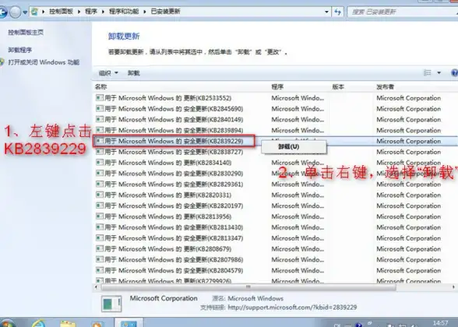Open 打开或关闭 Windows 功能 link
Viewport: 458px width, 327px height.
point(44,62)
